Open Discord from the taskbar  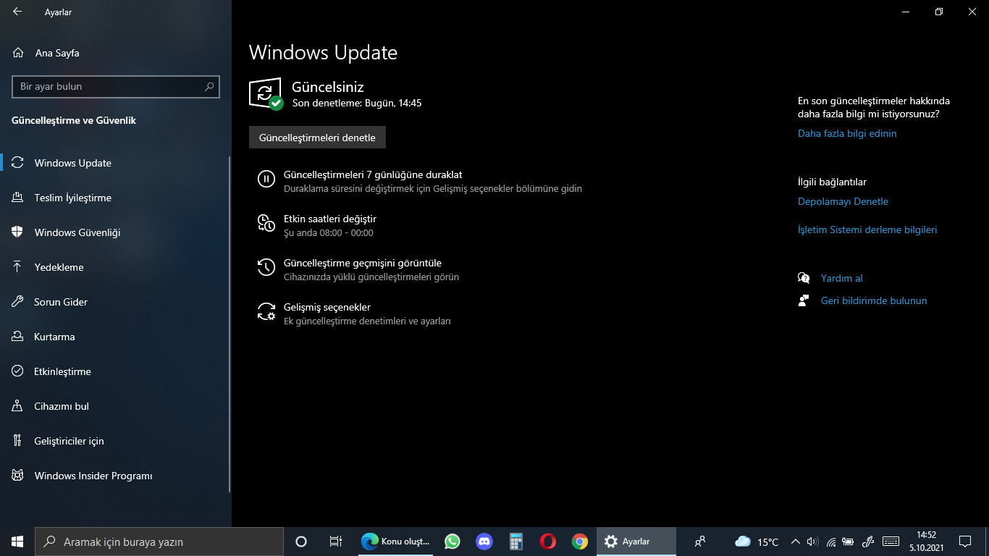484,542
